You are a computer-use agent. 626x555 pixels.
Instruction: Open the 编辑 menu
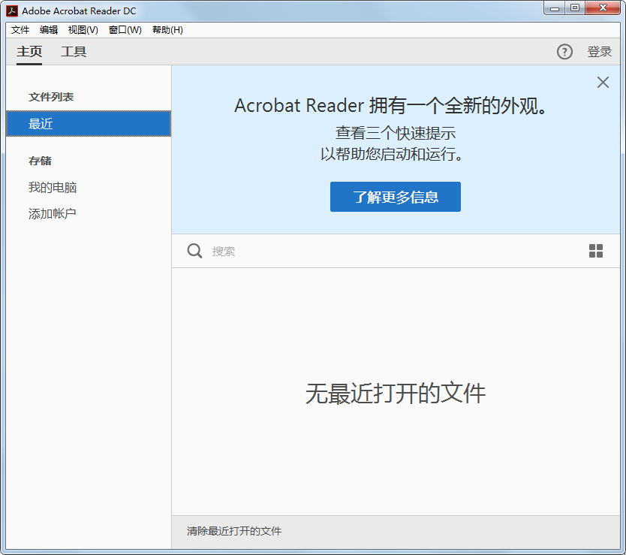[49, 30]
